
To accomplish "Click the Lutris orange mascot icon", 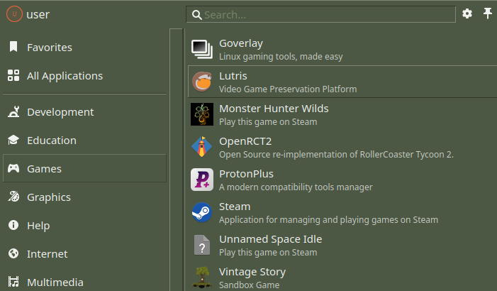I will pos(202,82).
